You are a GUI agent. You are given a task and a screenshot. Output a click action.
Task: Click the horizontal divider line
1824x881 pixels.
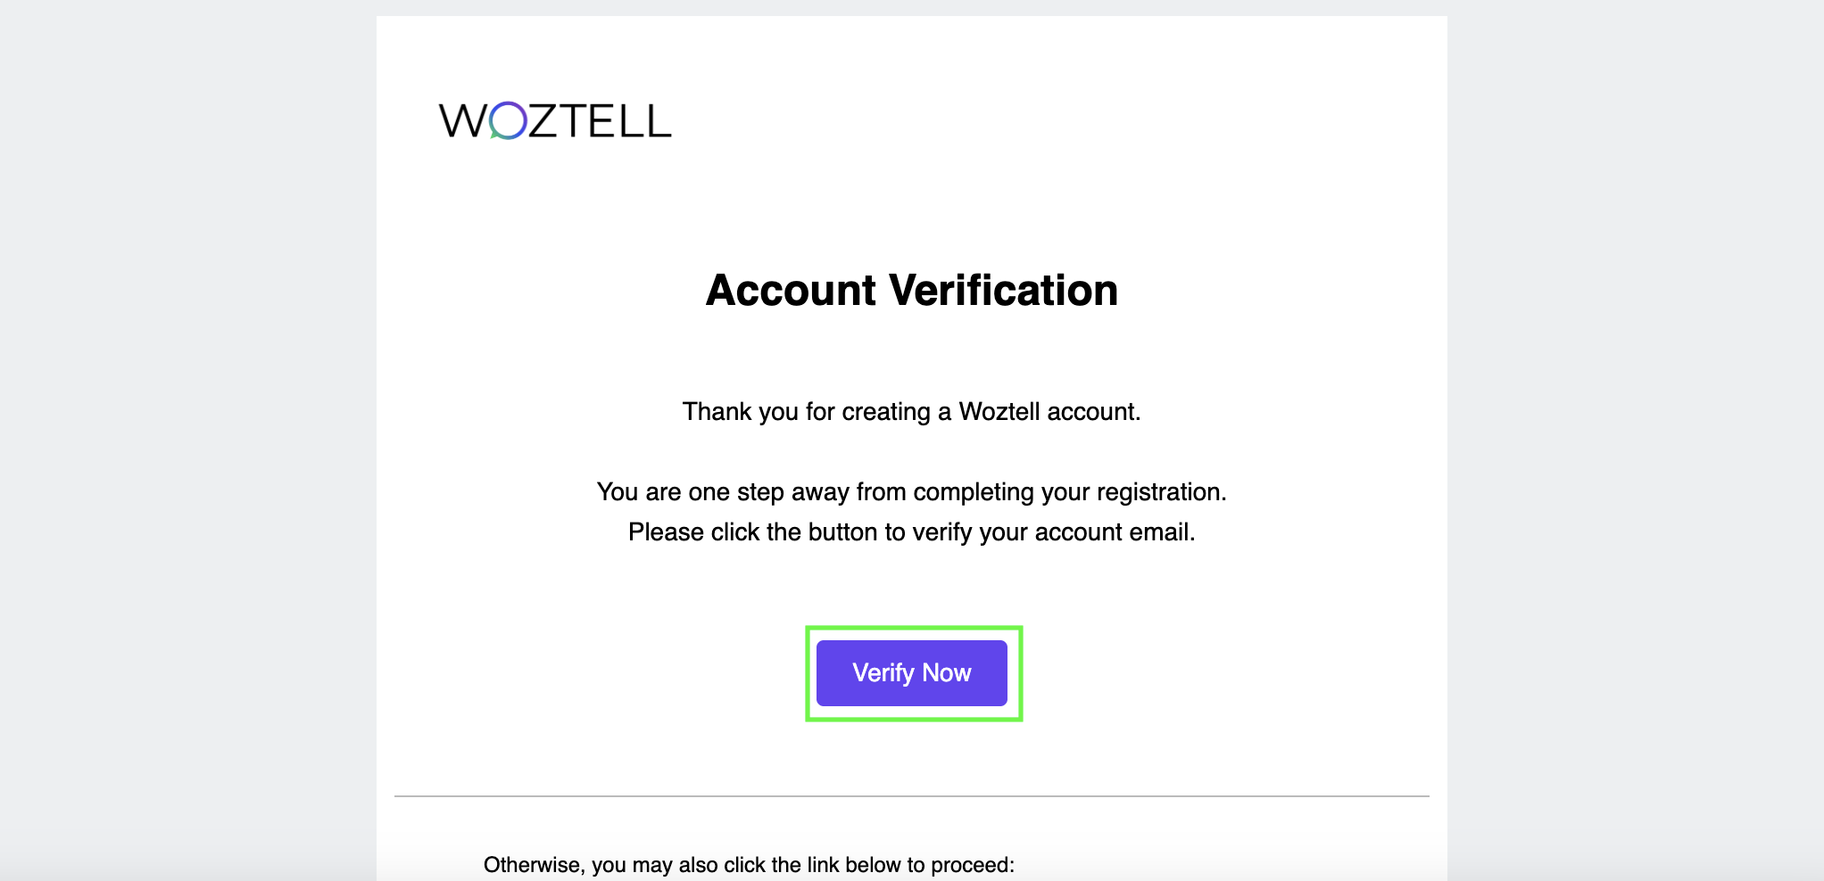tap(911, 795)
